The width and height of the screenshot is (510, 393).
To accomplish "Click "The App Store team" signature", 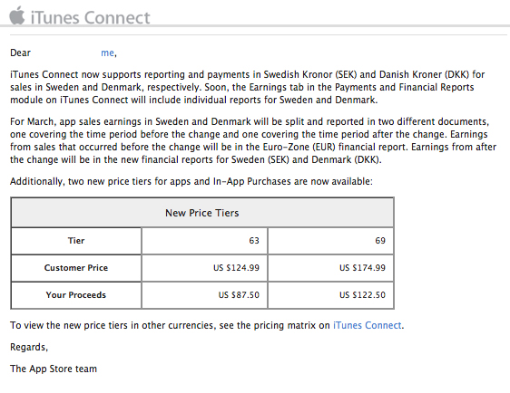I will (54, 369).
